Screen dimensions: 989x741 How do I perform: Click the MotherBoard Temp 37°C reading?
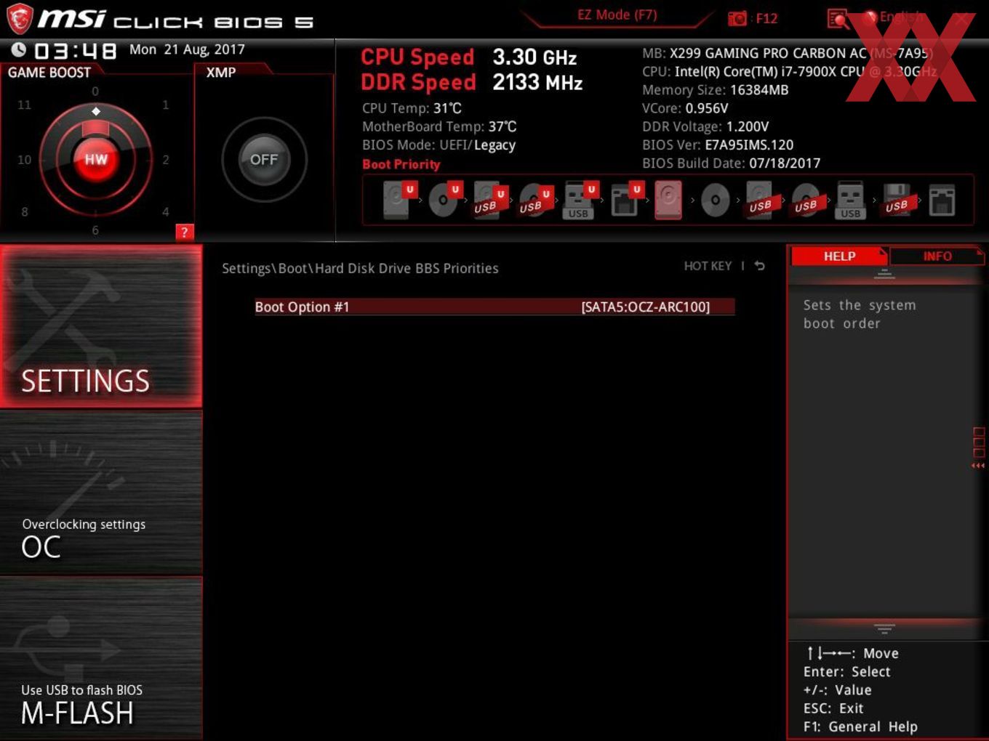pos(439,126)
